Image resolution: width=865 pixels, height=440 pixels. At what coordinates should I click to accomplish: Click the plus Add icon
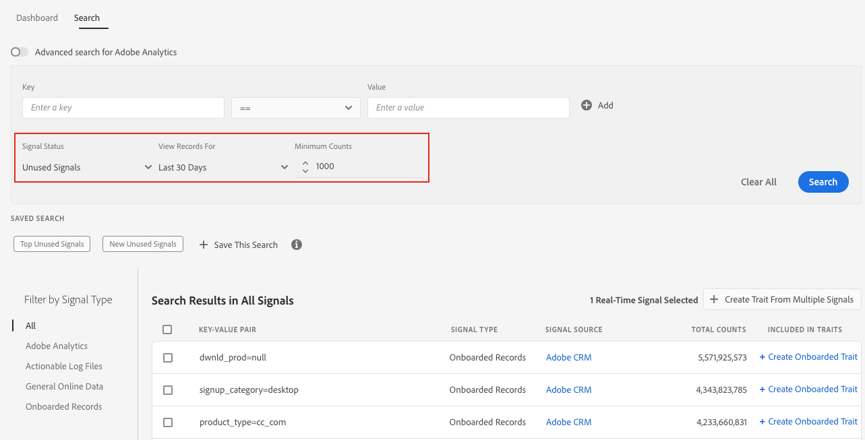(x=587, y=105)
